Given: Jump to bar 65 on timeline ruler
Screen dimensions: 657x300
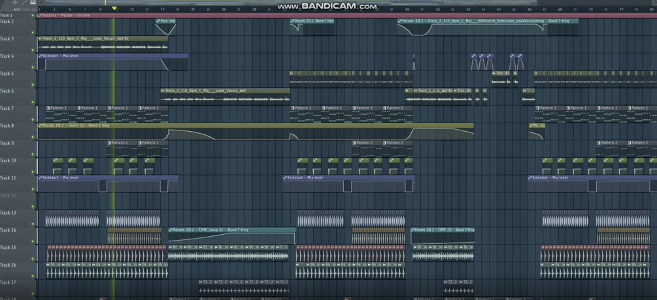Looking at the screenshot, I should 530,9.
